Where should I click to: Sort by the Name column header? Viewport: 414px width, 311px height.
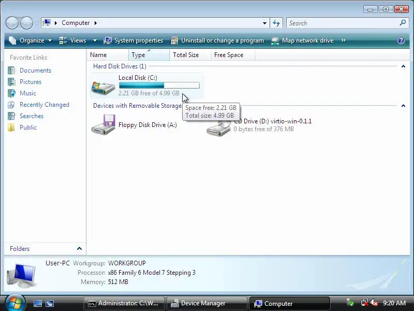(108, 55)
